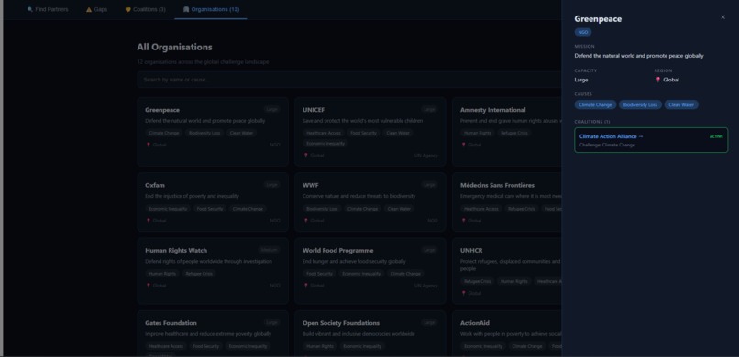Click Economic Inequality tag in UNICEF card
The width and height of the screenshot is (739, 357).
(x=325, y=144)
